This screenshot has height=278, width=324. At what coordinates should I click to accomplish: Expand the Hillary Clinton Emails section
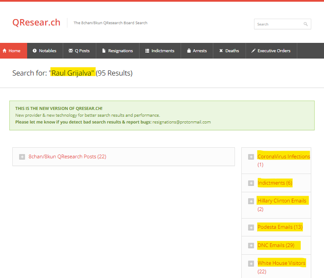251,201
